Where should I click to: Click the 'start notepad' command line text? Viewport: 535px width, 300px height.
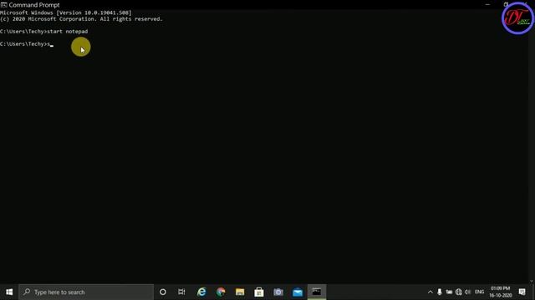click(x=67, y=32)
